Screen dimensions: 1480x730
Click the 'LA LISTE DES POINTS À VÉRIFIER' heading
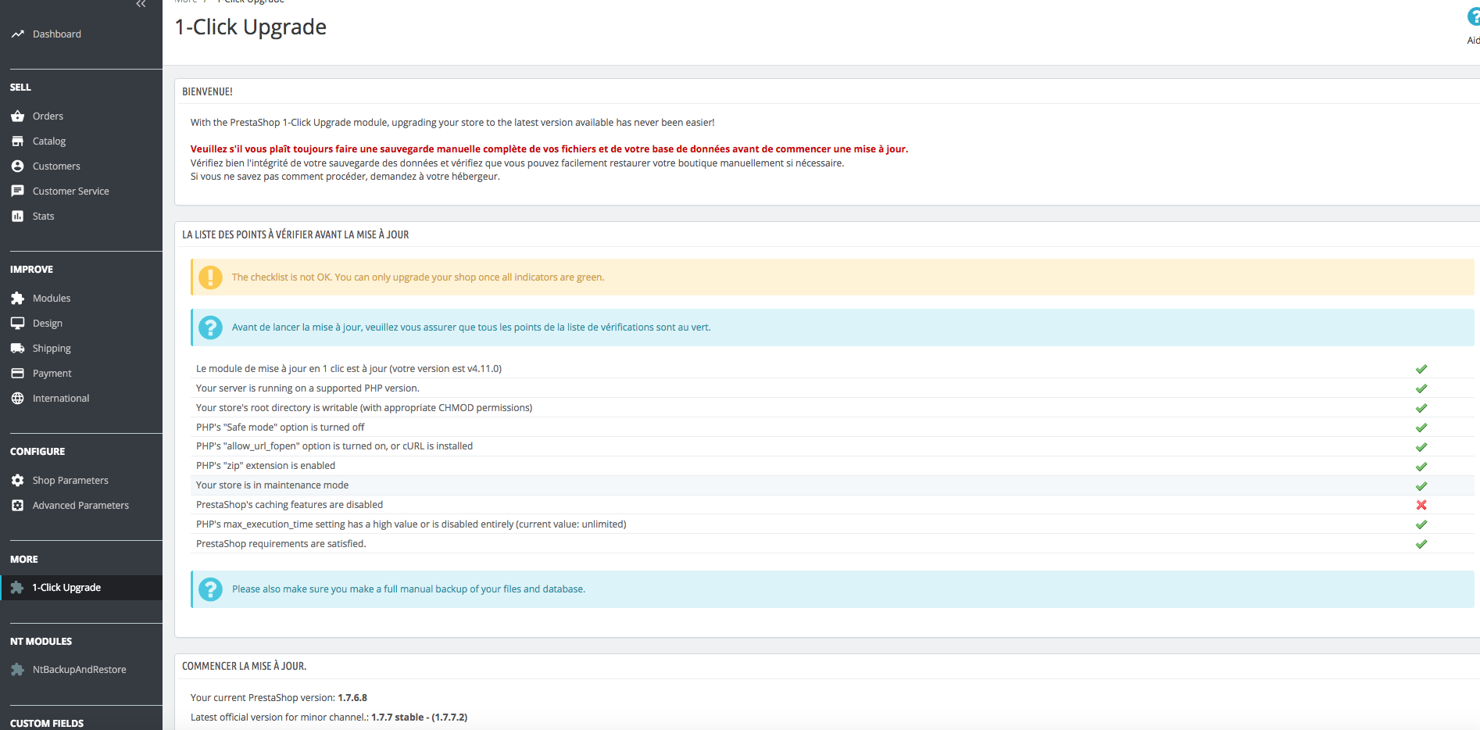295,234
